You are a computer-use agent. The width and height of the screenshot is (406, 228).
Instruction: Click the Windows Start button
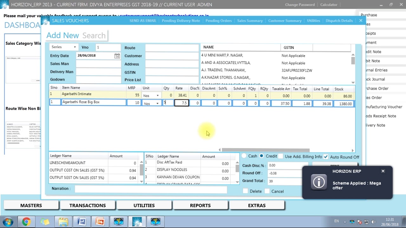(x=8, y=222)
